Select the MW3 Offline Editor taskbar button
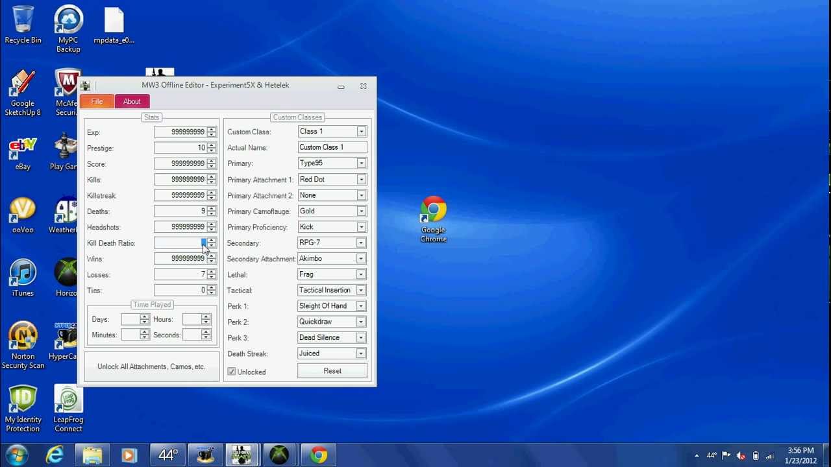 click(x=242, y=455)
